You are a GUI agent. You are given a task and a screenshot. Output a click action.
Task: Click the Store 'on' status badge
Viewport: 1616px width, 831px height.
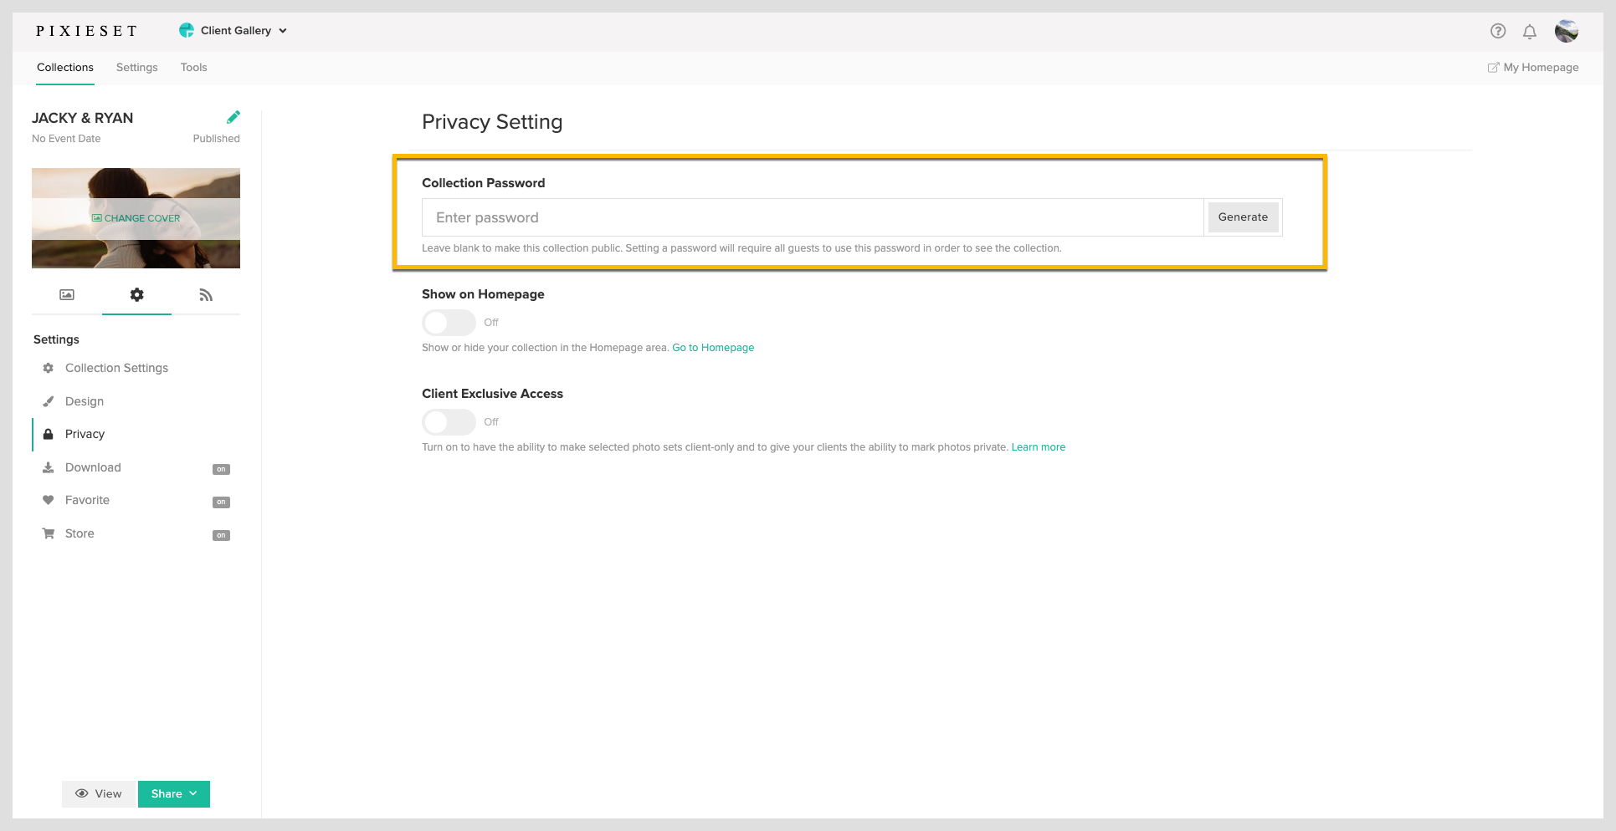(x=221, y=535)
